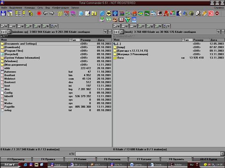Click the CD disc toolbar icon

tap(198, 13)
